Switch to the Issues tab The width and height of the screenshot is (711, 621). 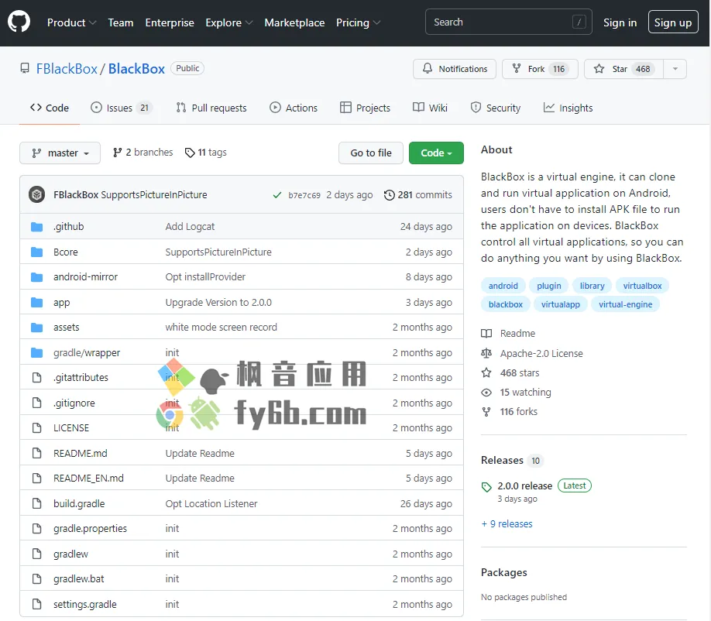tap(122, 108)
